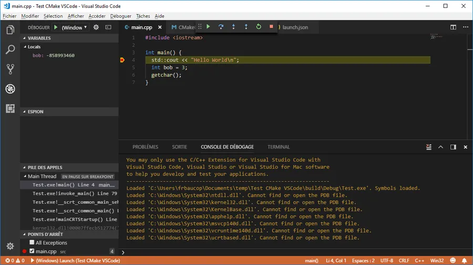Screen dimensions: 473x265
Task: Open the Déboguer menu
Action: (x=121, y=16)
